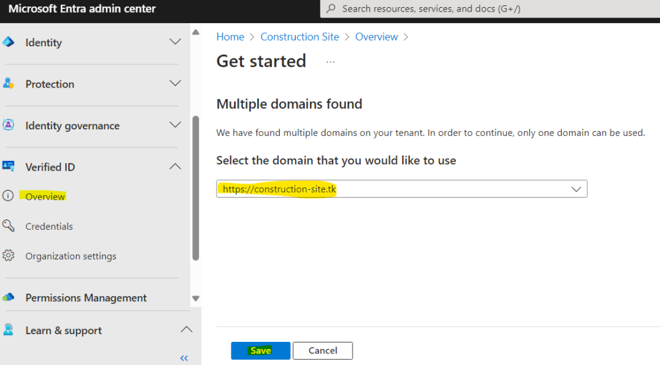Click the Verified ID card icon
The width and height of the screenshot is (660, 365).
(8, 166)
